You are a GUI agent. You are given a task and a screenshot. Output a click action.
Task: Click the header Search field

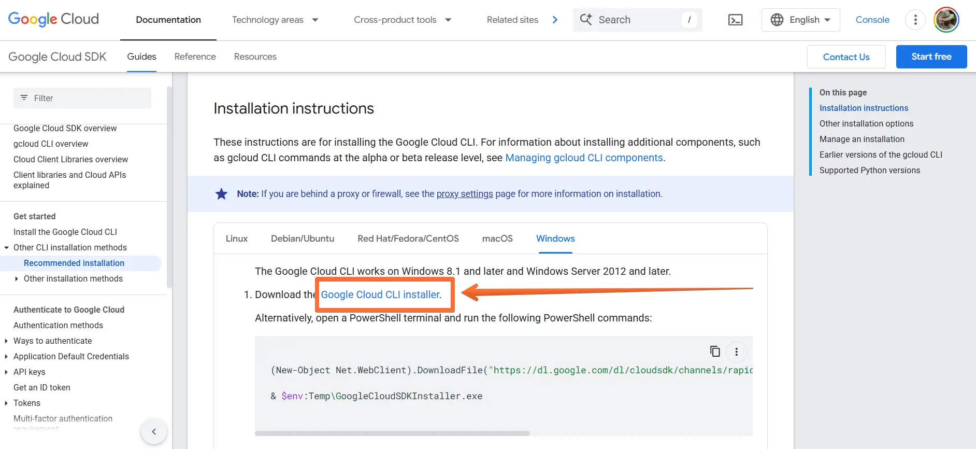[637, 20]
